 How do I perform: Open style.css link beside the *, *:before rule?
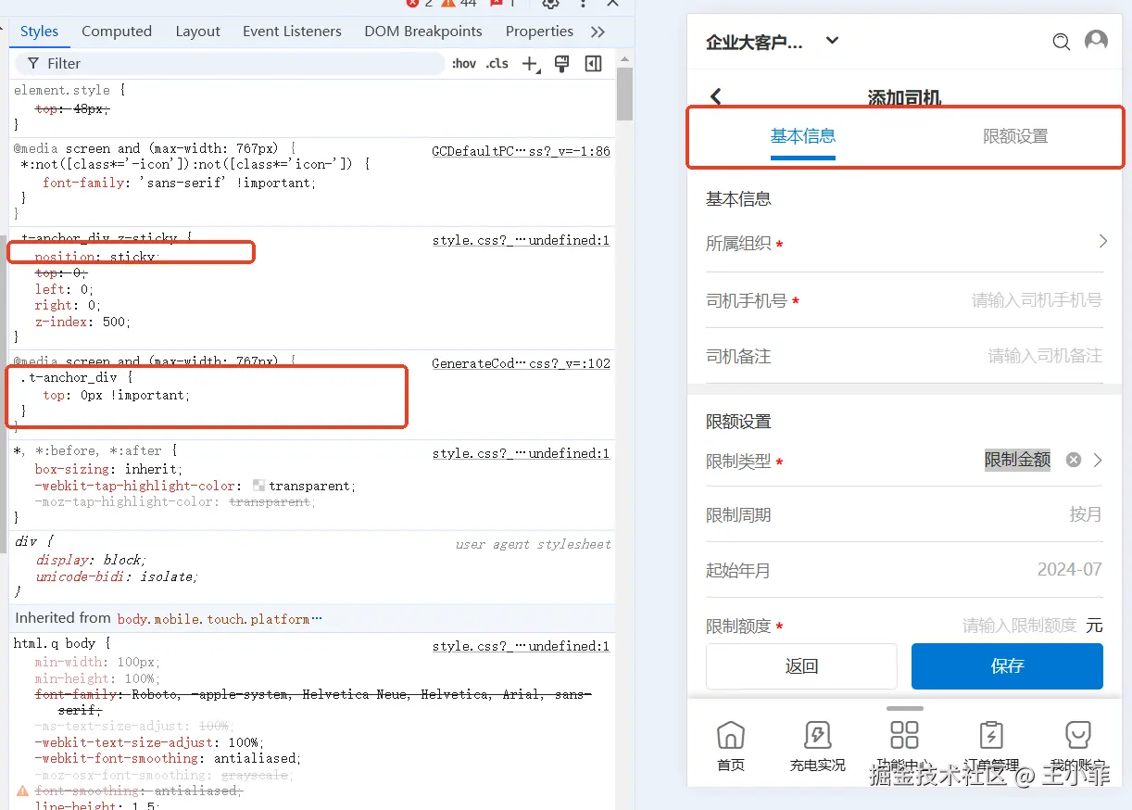pyautogui.click(x=522, y=453)
